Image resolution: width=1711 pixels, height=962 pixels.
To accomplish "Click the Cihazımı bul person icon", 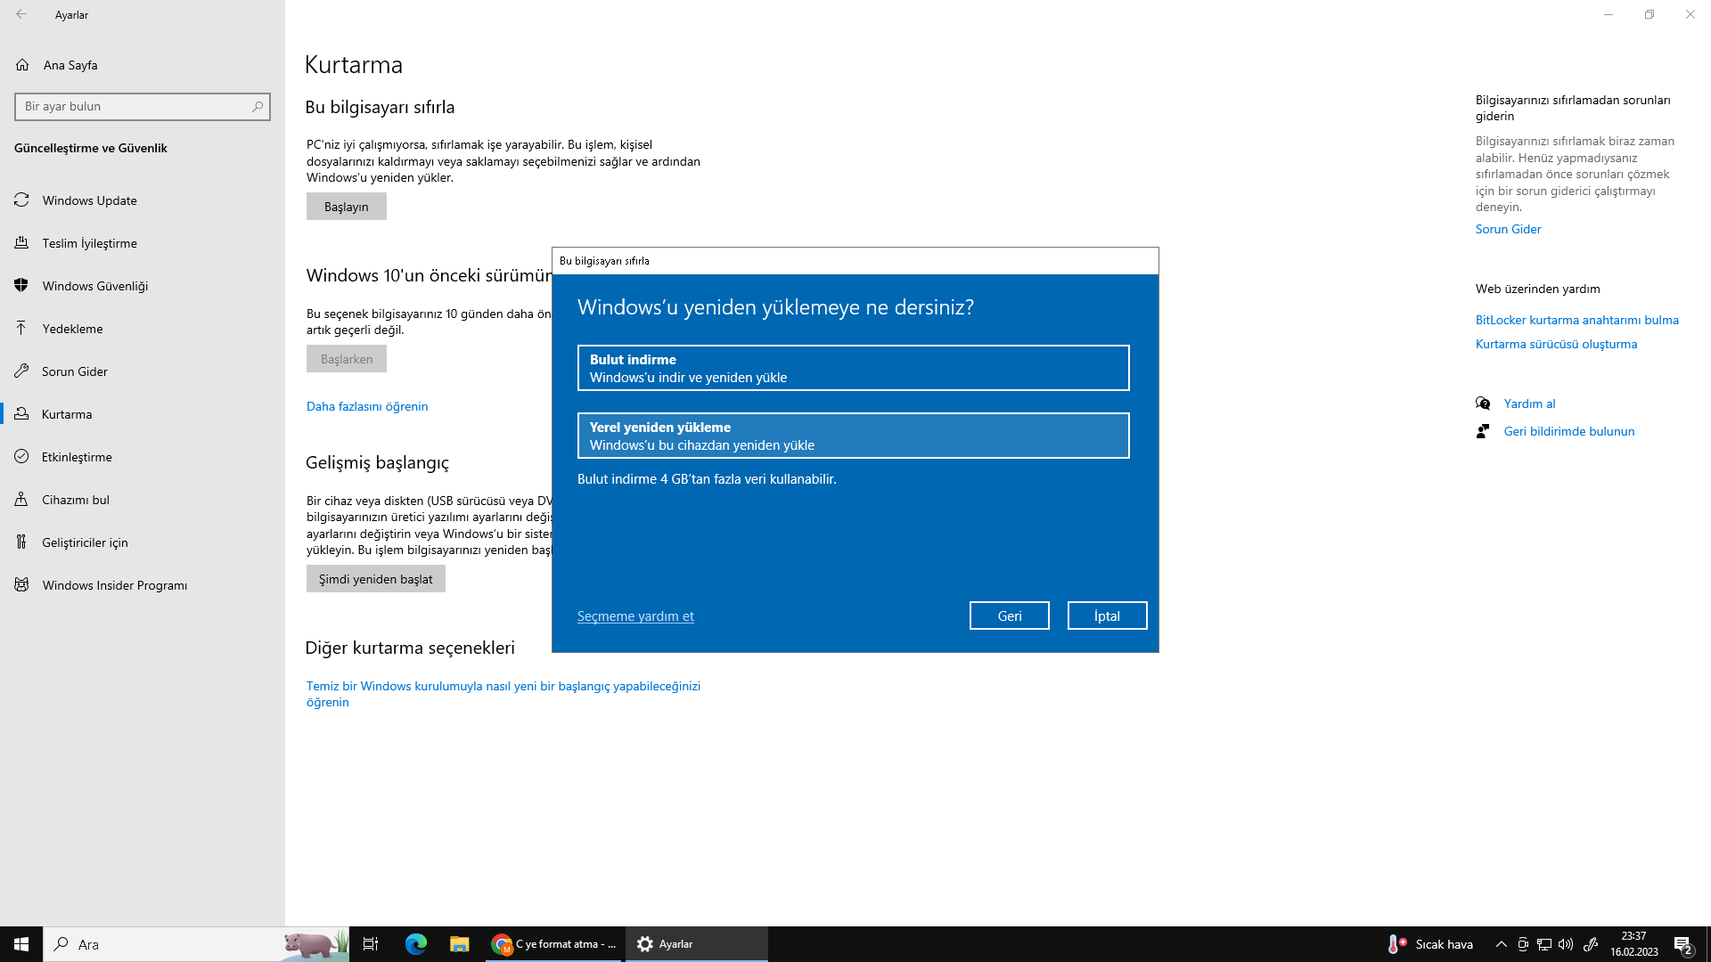I will 21,500.
